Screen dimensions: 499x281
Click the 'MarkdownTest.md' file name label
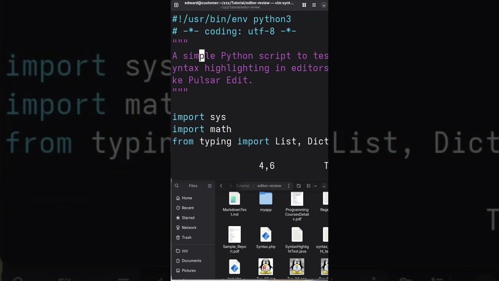pos(235,212)
